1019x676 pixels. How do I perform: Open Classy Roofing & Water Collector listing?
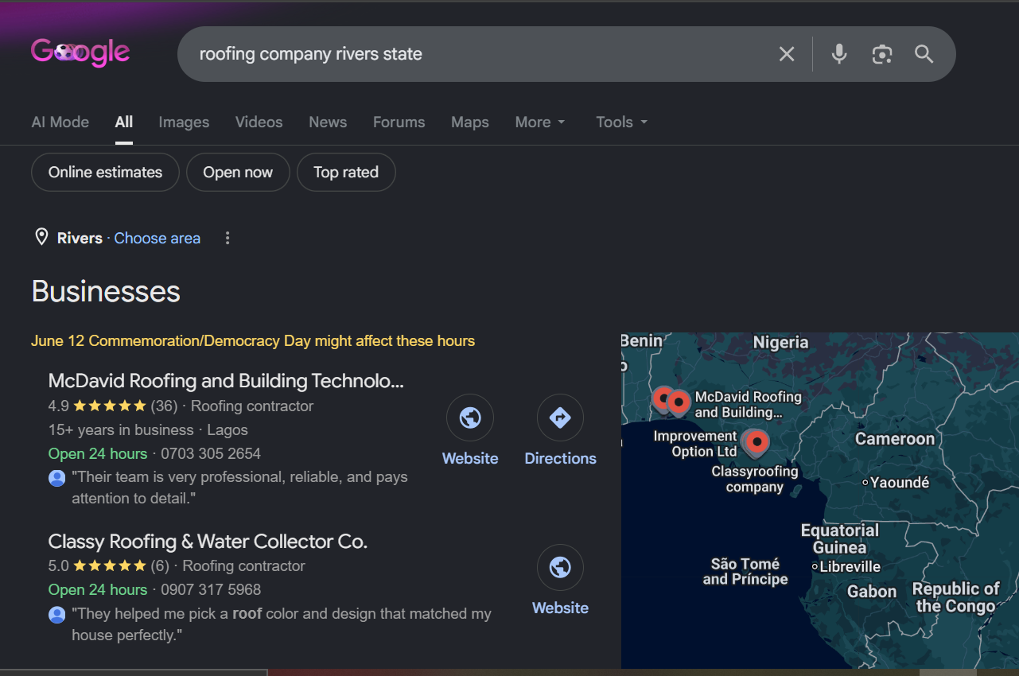[208, 541]
